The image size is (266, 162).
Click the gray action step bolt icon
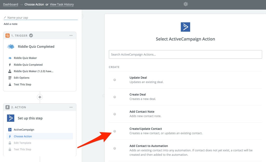(x=8, y=107)
